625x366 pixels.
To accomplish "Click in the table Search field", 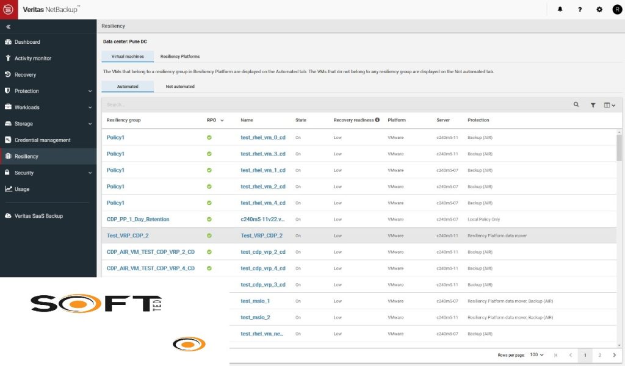I will point(335,104).
